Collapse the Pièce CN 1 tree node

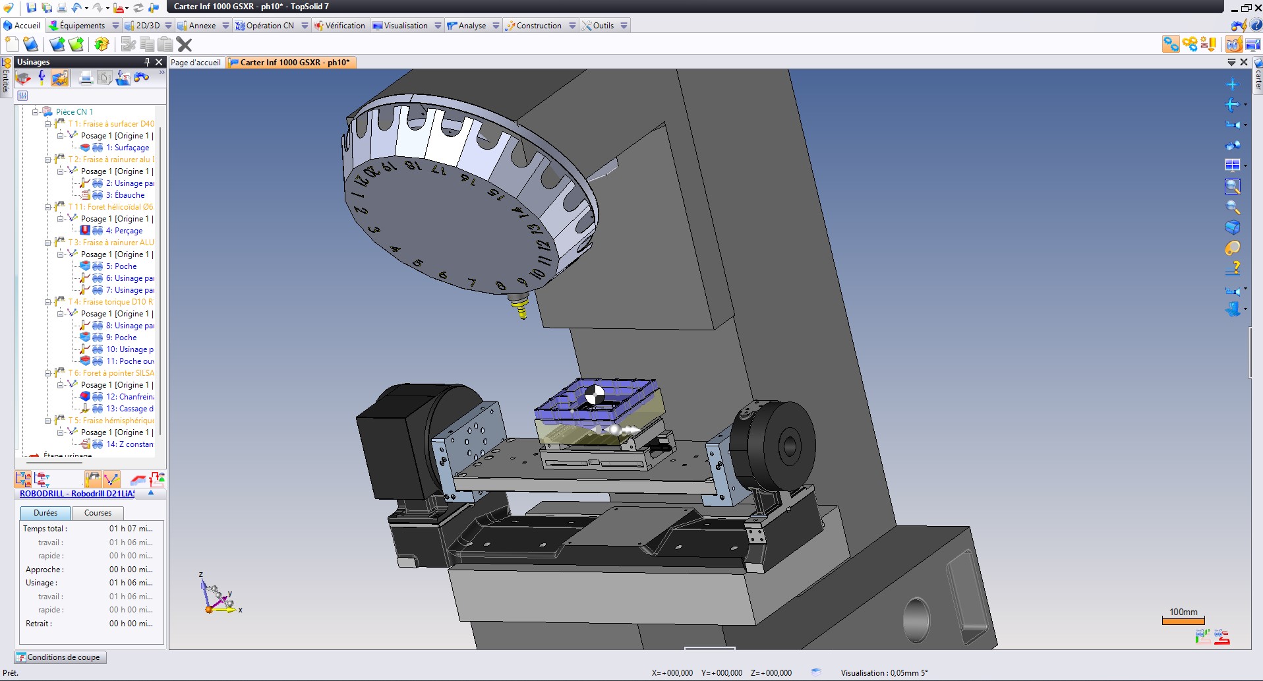(35, 112)
